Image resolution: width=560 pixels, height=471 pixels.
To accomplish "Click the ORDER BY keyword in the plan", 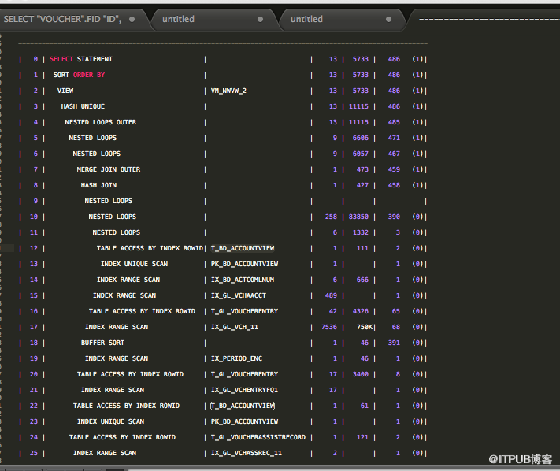I will coord(89,75).
